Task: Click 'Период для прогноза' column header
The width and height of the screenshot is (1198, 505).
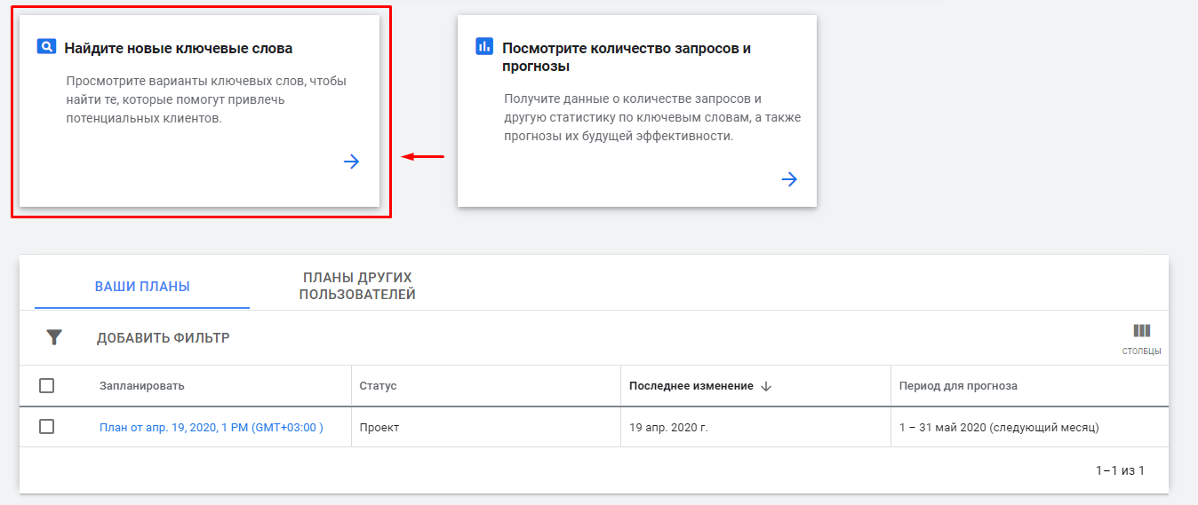Action: (958, 386)
